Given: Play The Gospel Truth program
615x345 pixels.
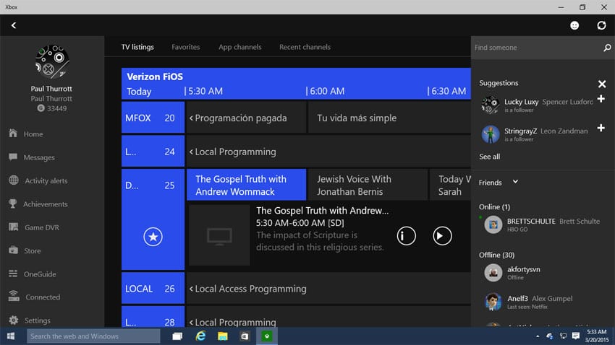Looking at the screenshot, I should (x=442, y=235).
